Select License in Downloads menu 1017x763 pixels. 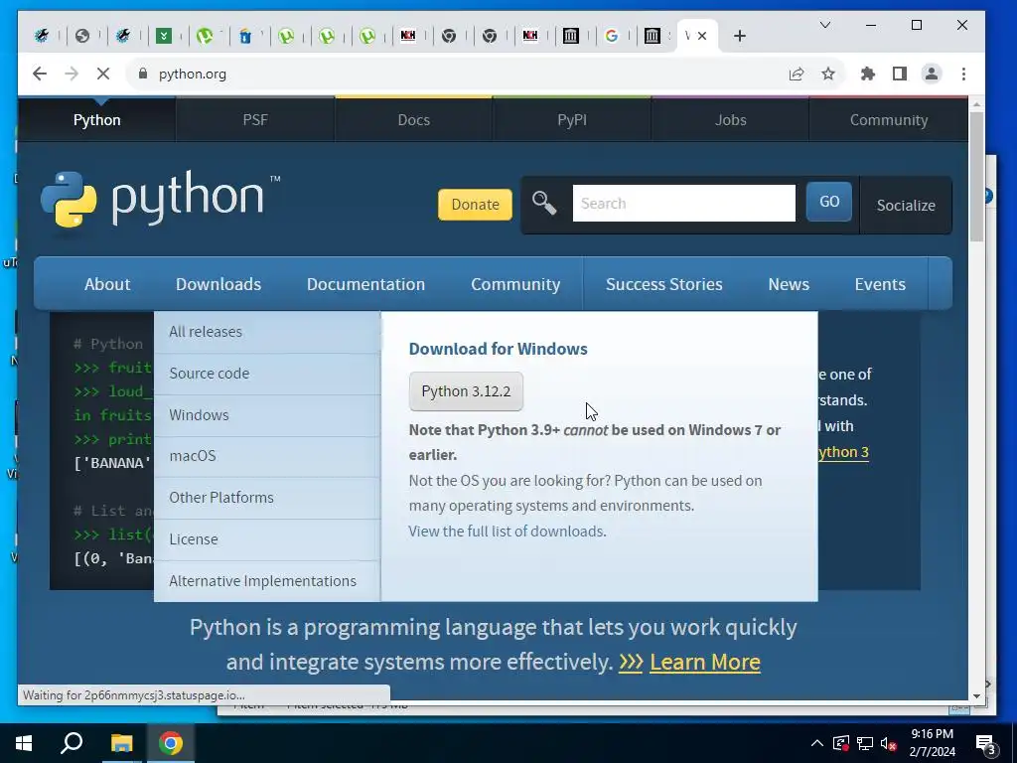point(267,539)
